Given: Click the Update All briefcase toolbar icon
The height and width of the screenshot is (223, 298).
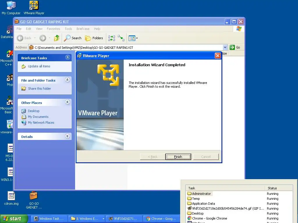Looking at the screenshot, I should pyautogui.click(x=111, y=38).
